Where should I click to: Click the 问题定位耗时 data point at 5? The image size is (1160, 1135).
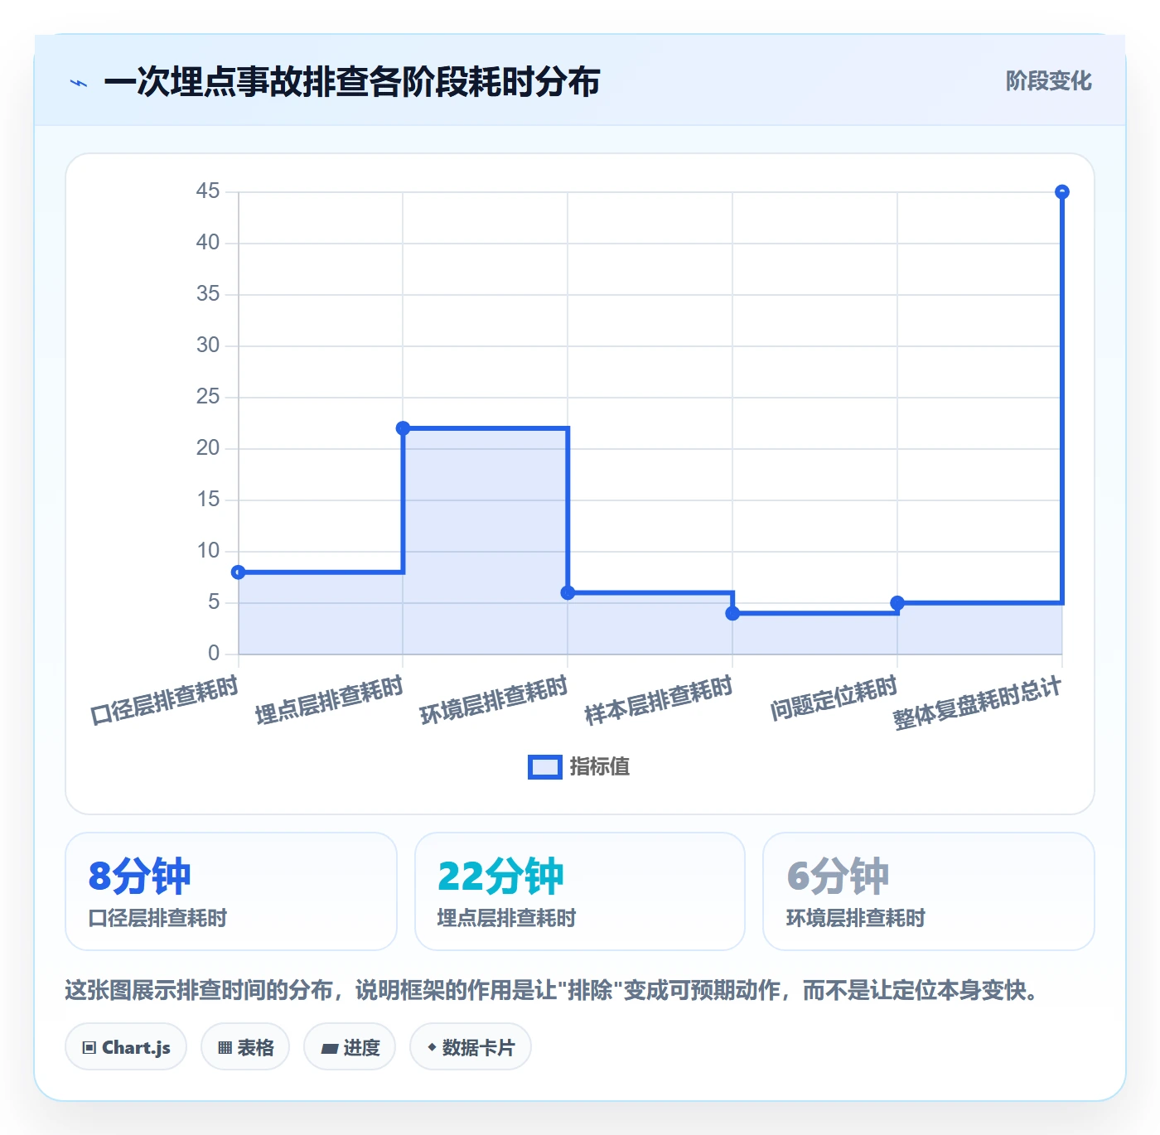point(897,603)
